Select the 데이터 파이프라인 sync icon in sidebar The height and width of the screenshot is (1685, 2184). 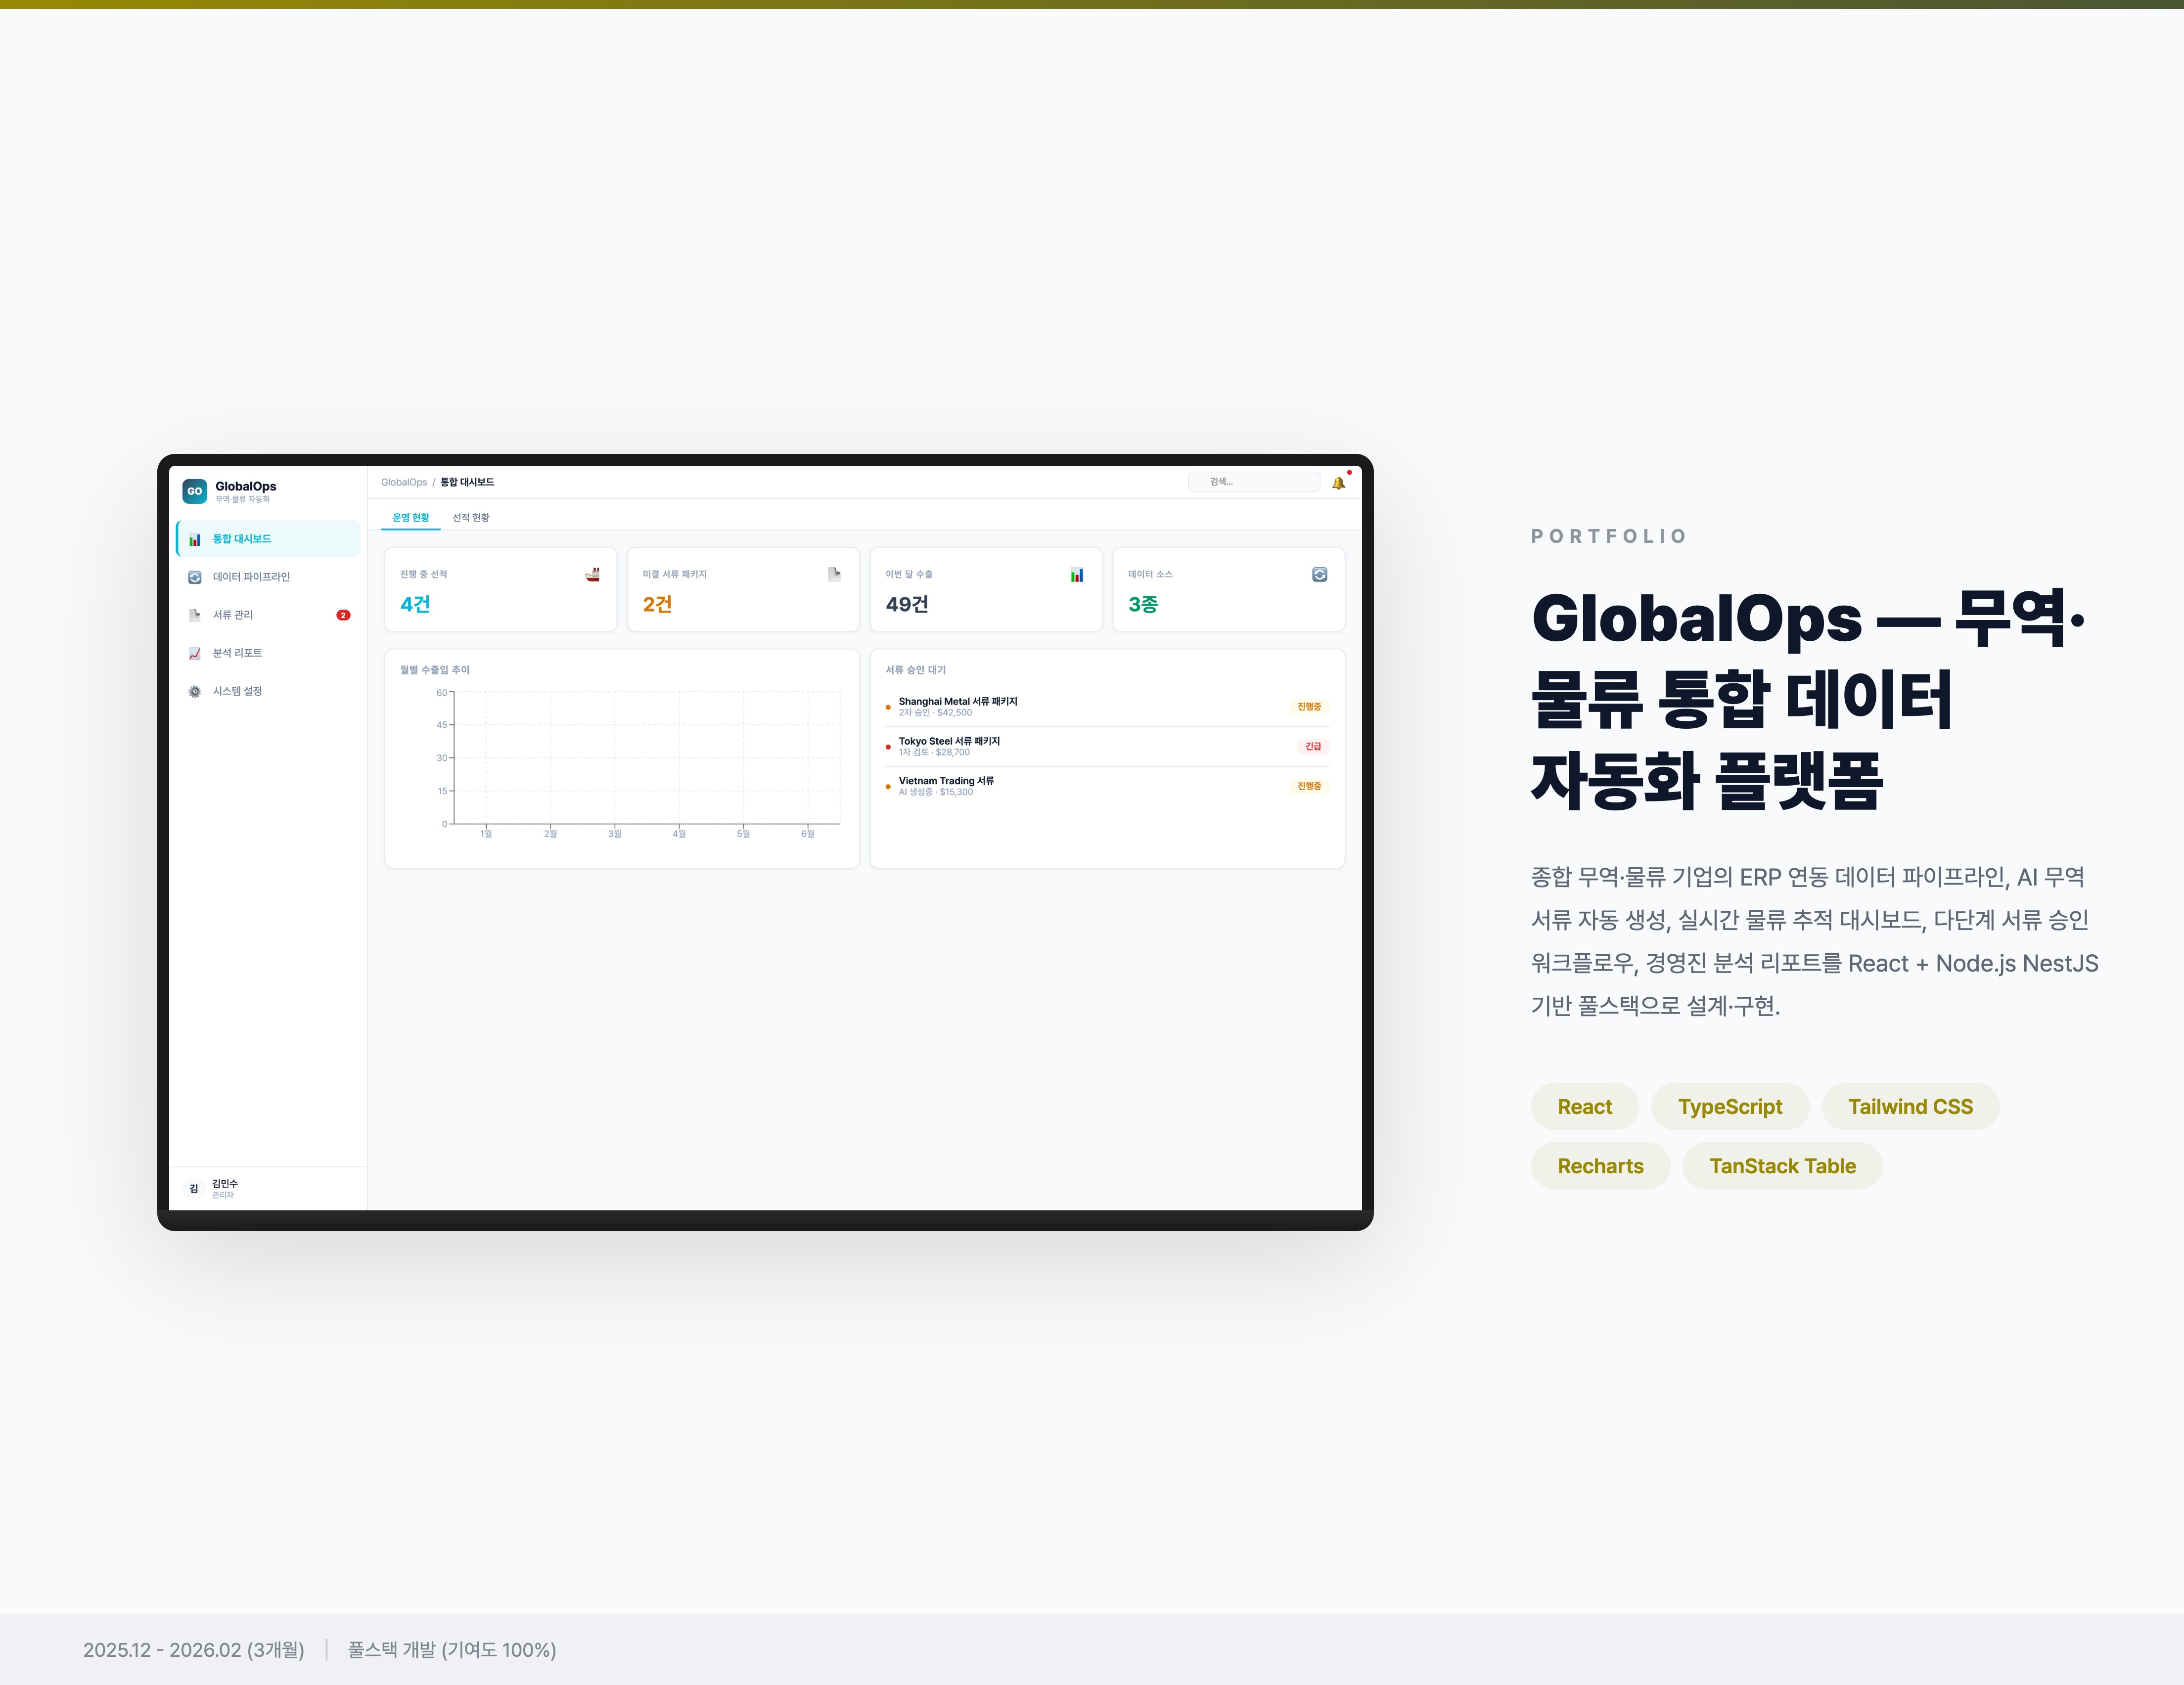pyautogui.click(x=196, y=576)
